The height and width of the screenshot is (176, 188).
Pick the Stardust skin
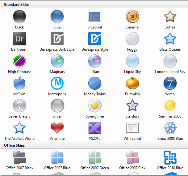coord(132,105)
